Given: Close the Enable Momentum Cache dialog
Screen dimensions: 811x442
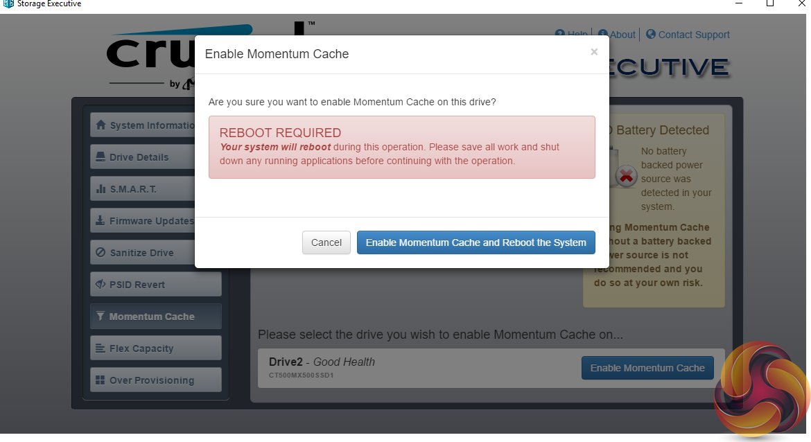Looking at the screenshot, I should click(594, 52).
